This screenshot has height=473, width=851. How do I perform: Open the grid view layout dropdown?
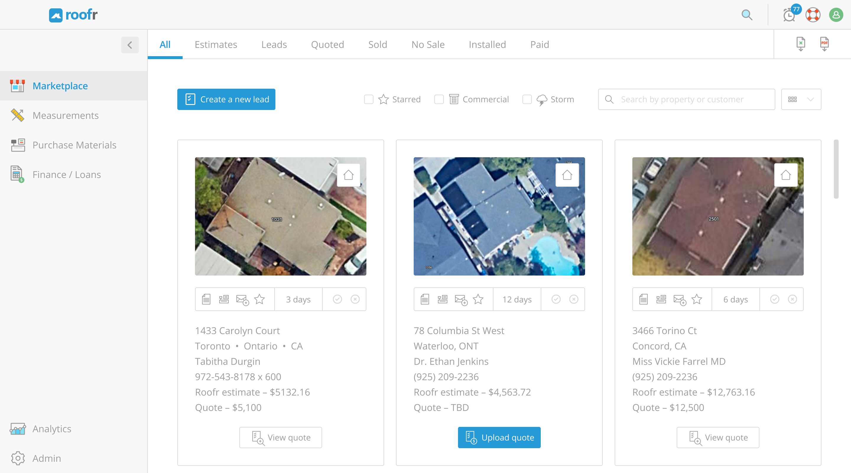coord(801,100)
